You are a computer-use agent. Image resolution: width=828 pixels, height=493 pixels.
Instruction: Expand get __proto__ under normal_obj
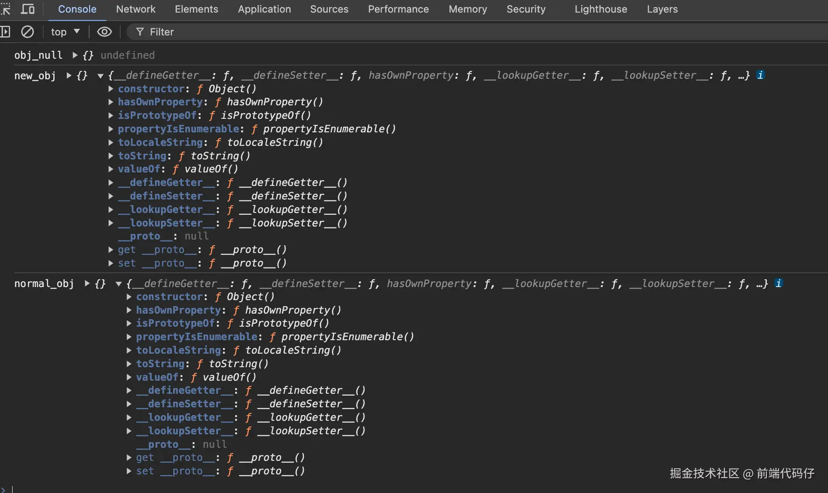(x=129, y=458)
